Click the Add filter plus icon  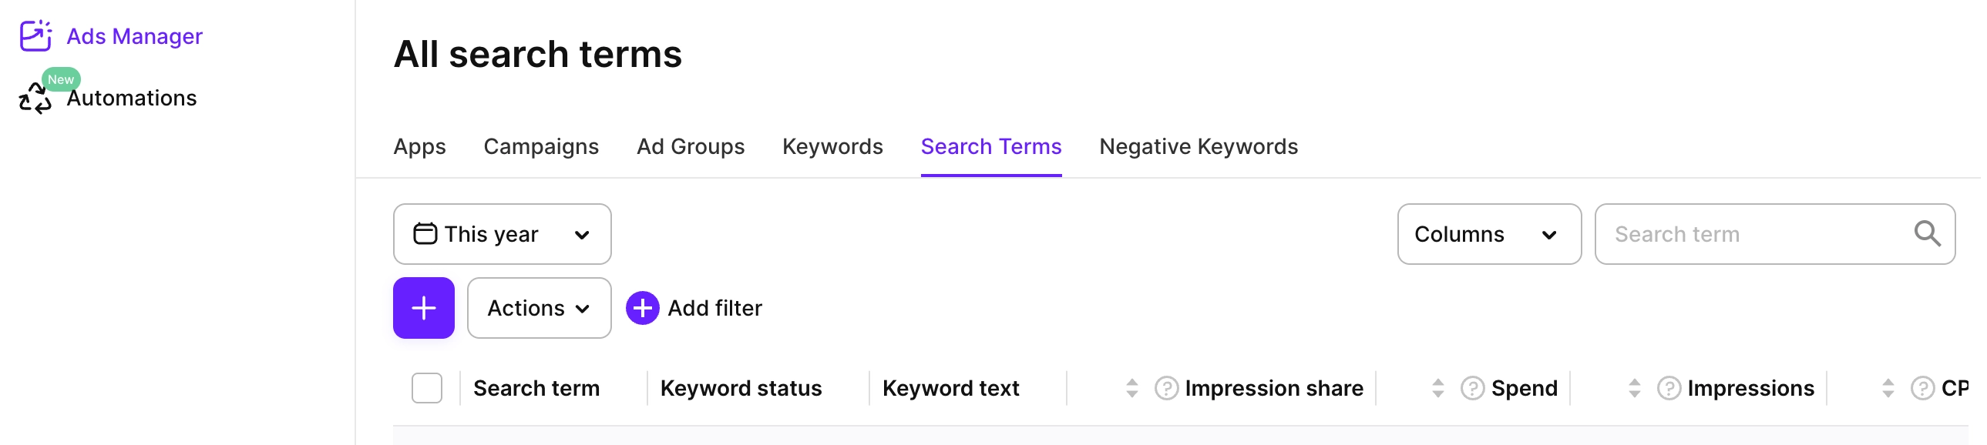pyautogui.click(x=642, y=308)
